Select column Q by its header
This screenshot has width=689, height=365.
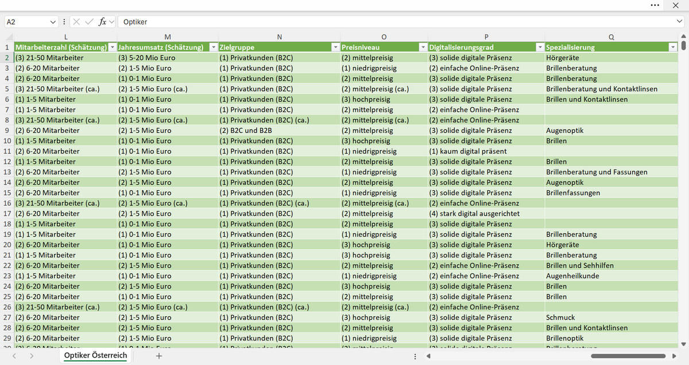tap(611, 37)
